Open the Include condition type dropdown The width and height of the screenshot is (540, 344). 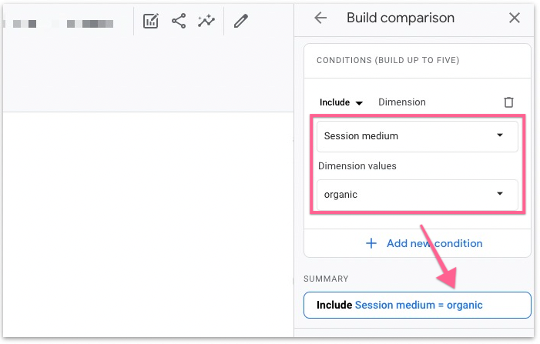tap(340, 102)
